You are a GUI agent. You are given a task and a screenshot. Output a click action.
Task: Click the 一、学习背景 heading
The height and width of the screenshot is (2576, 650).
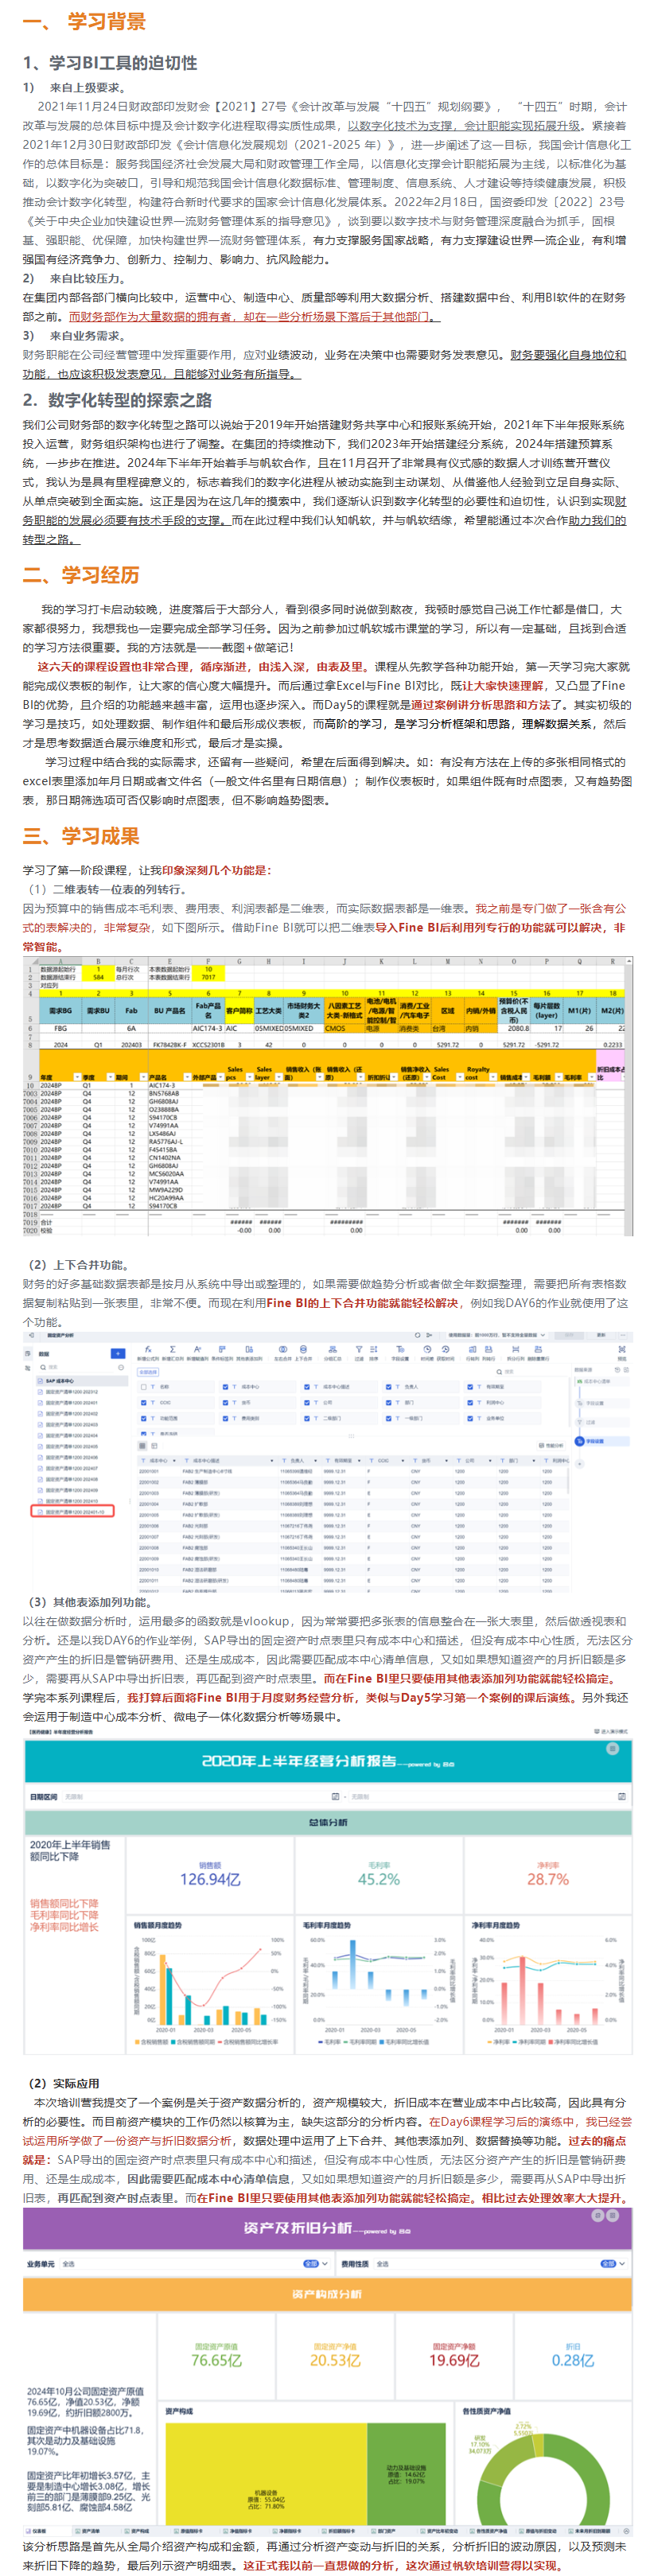tap(84, 21)
